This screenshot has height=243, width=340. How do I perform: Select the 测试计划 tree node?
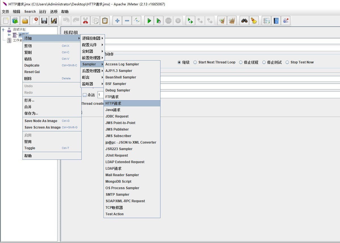pyautogui.click(x=19, y=29)
